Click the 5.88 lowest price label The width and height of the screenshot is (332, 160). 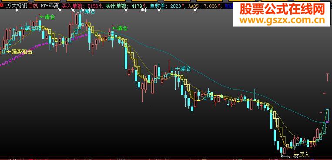(289, 157)
